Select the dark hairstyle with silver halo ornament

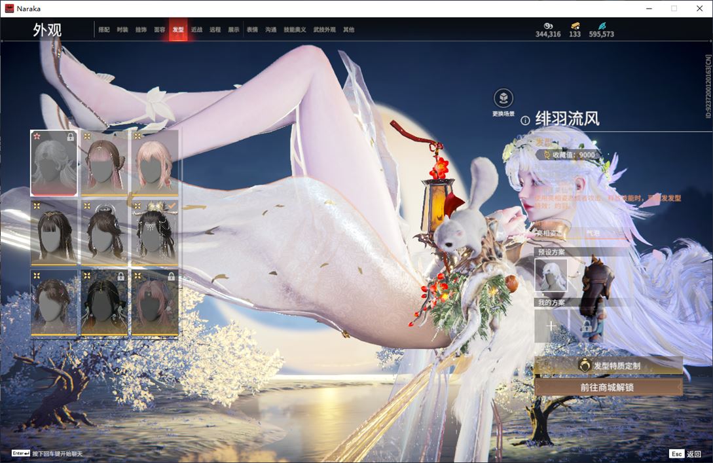(104, 233)
